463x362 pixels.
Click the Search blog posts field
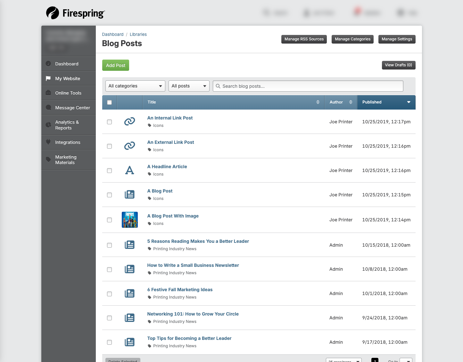pyautogui.click(x=308, y=86)
